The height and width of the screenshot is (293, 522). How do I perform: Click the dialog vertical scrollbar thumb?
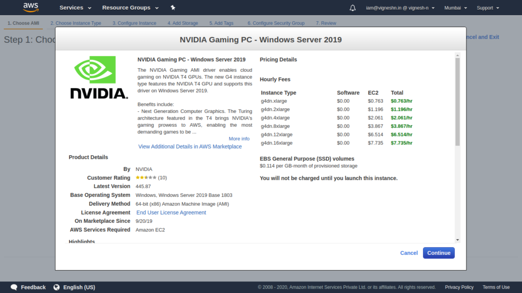458,102
